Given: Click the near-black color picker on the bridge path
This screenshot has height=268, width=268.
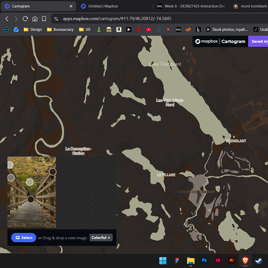Looking at the screenshot, I should click(31, 199).
